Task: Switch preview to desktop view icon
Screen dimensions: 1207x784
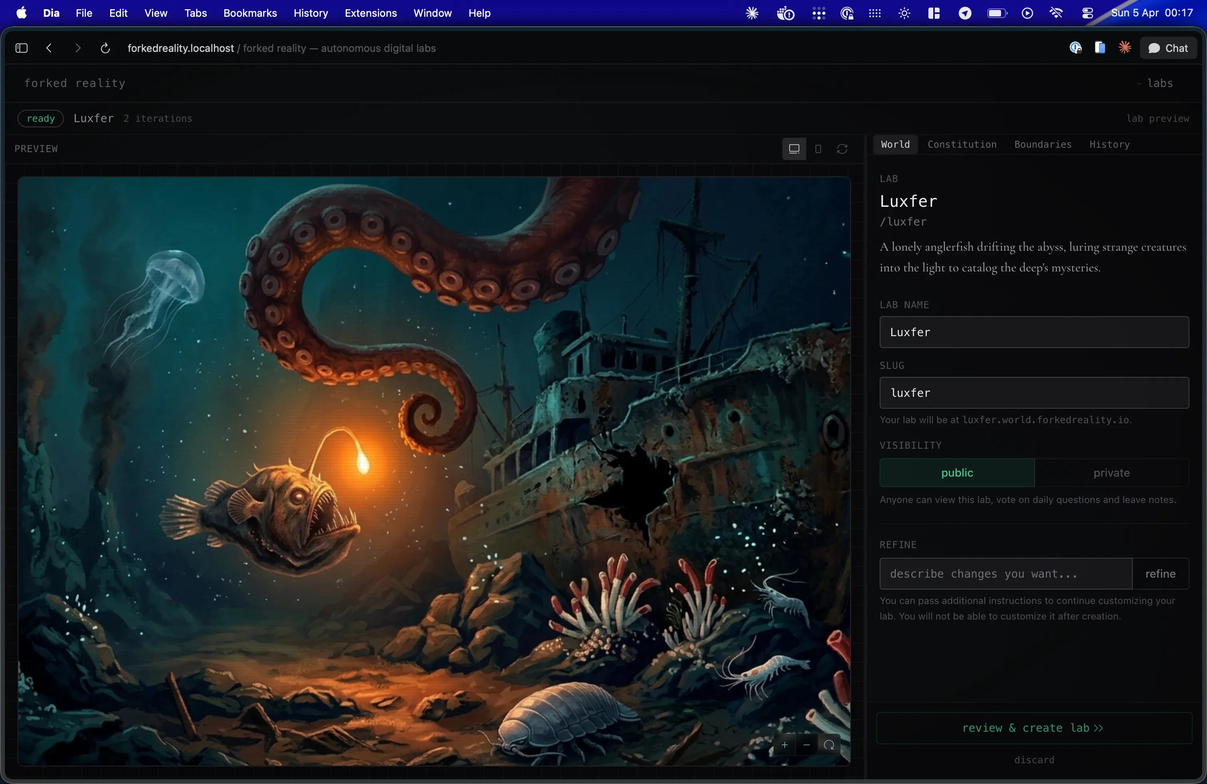Action: (793, 148)
